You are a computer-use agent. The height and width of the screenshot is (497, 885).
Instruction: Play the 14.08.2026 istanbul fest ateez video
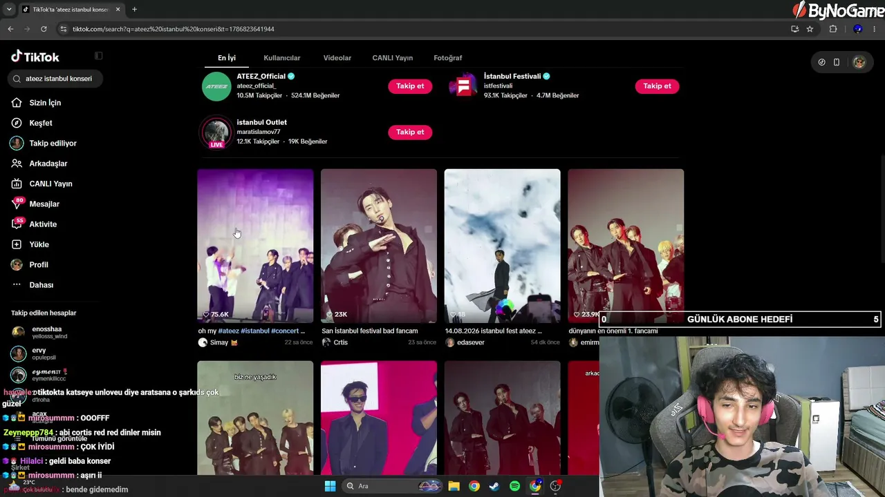click(x=503, y=246)
